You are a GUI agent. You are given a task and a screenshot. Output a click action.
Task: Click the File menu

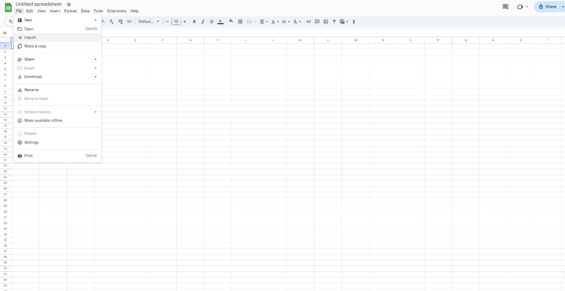19,11
